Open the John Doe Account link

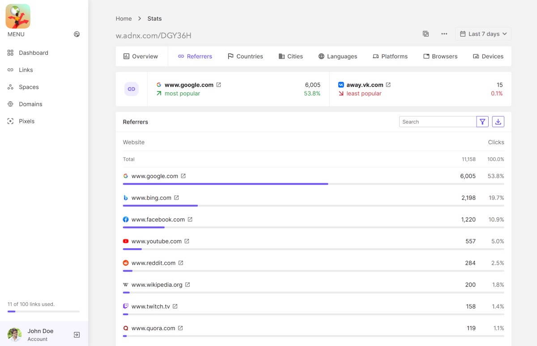(40, 335)
